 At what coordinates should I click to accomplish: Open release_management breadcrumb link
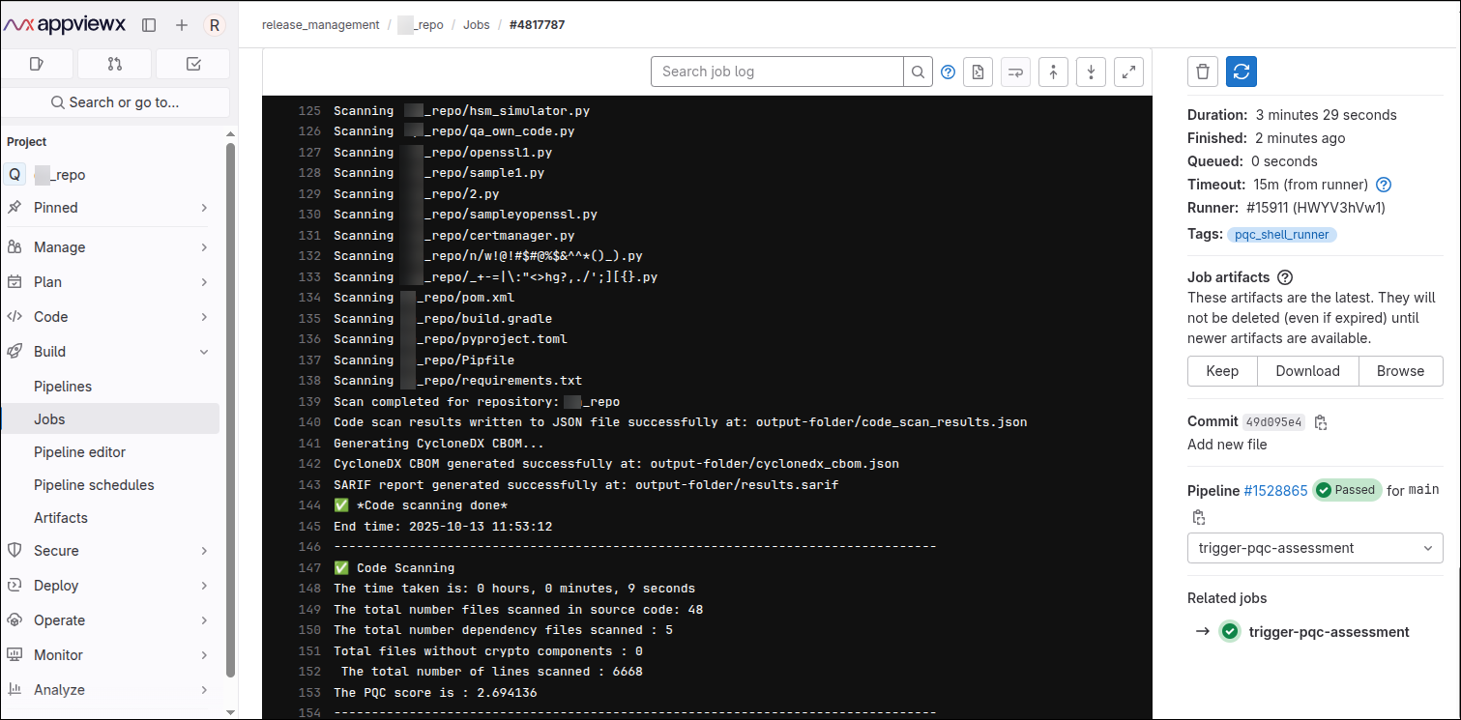click(x=321, y=25)
